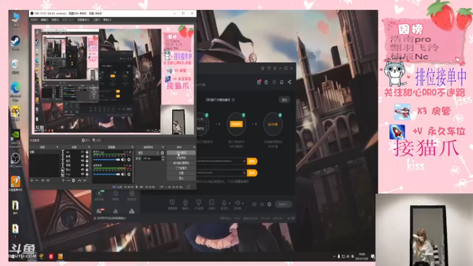The image size is (473, 266).
Task: Toggle the eye icon of the top source row
Action: click(x=82, y=152)
